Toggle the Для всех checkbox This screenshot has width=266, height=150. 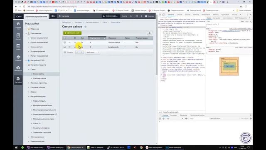65,52
